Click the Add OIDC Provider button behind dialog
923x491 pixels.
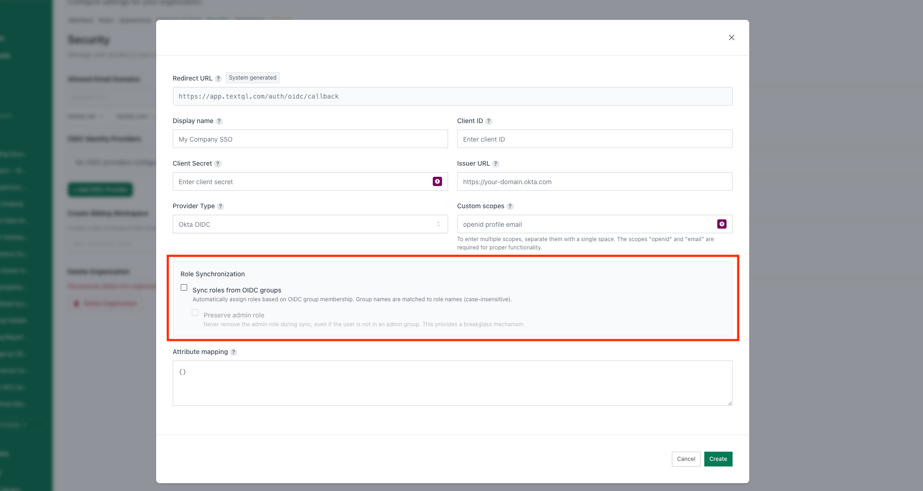point(101,189)
